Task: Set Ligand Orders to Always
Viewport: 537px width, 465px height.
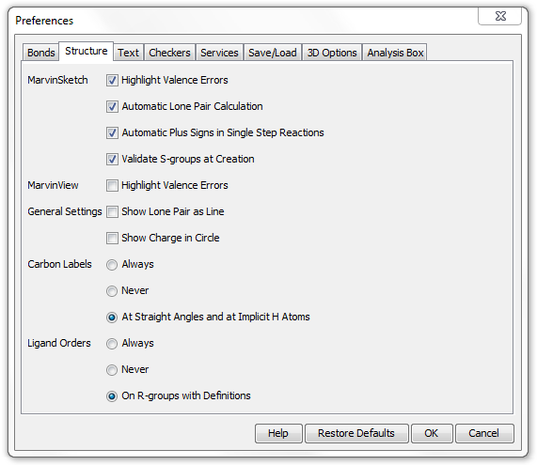Action: [x=112, y=344]
